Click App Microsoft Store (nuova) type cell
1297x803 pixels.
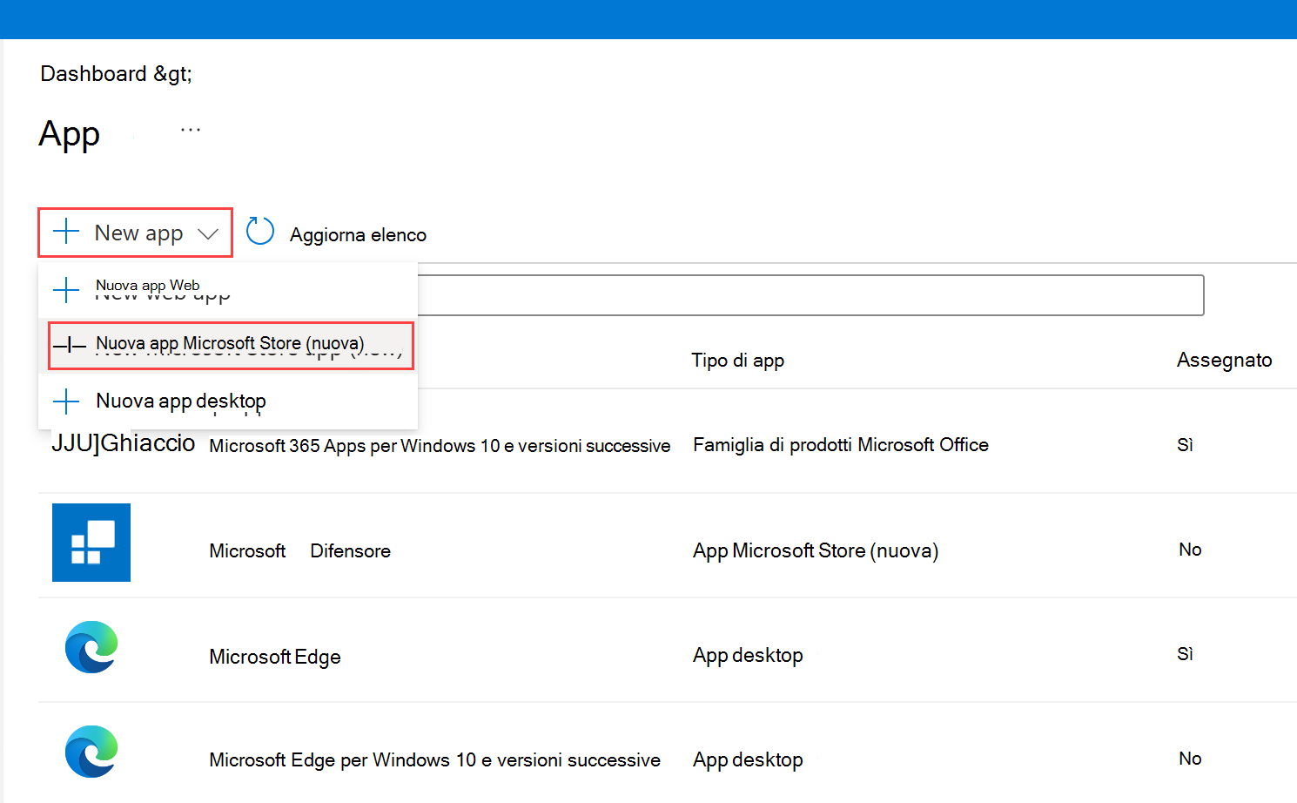click(816, 551)
